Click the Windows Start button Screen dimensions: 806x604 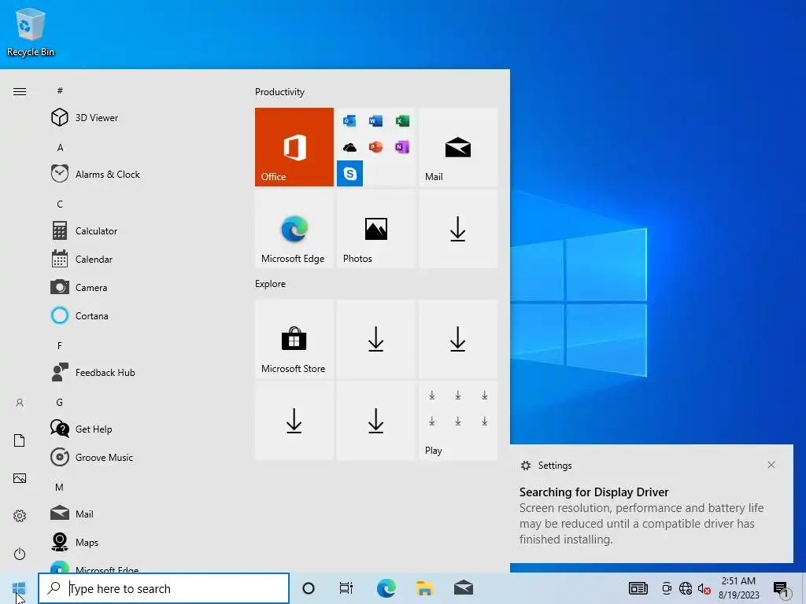(x=19, y=588)
